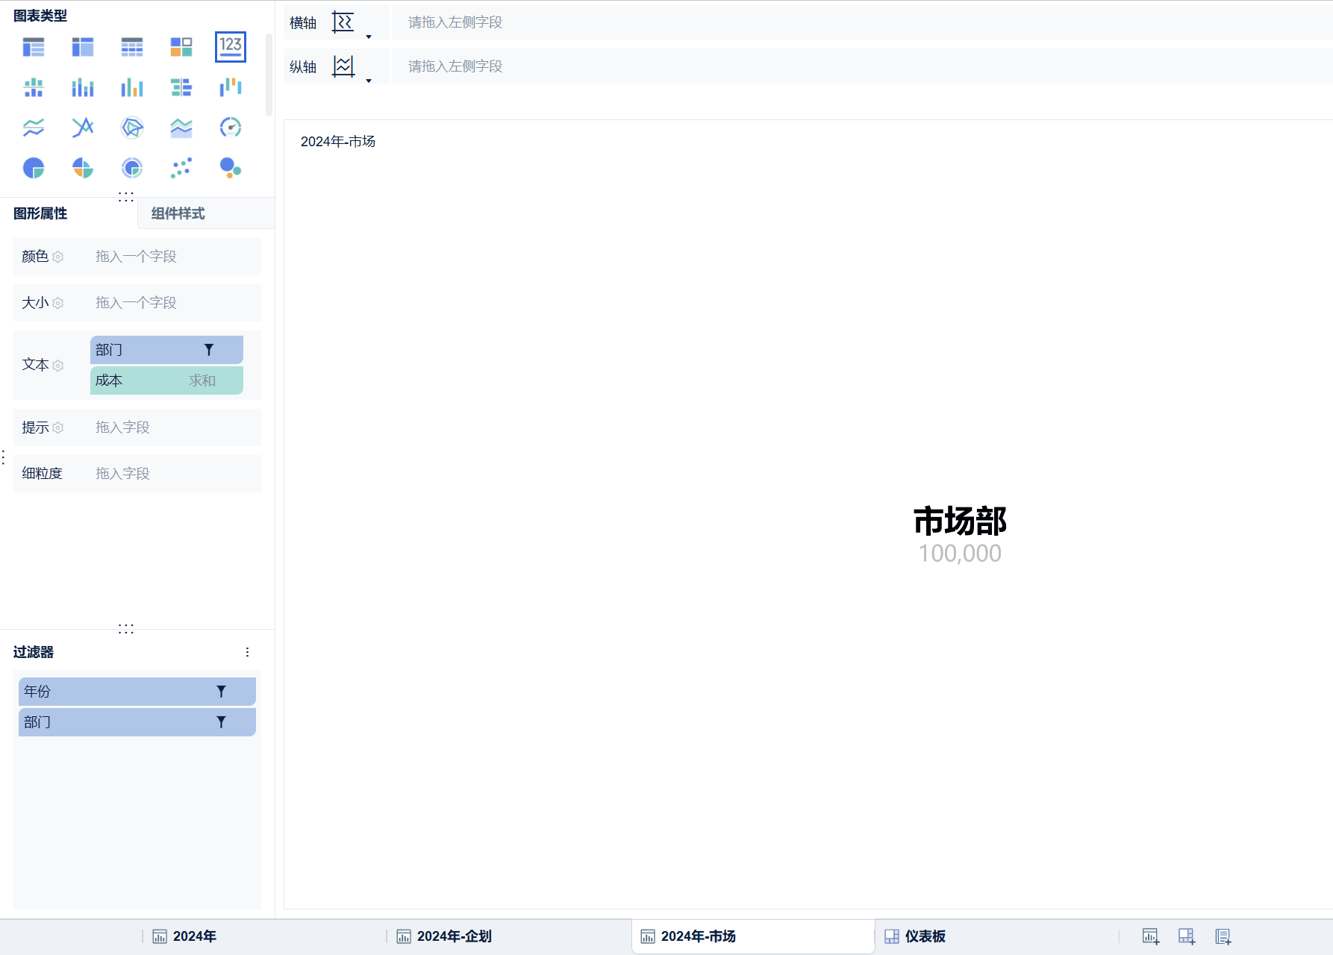This screenshot has height=955, width=1333.
Task: Switch to the 图形属性 tab
Action: coord(40,213)
